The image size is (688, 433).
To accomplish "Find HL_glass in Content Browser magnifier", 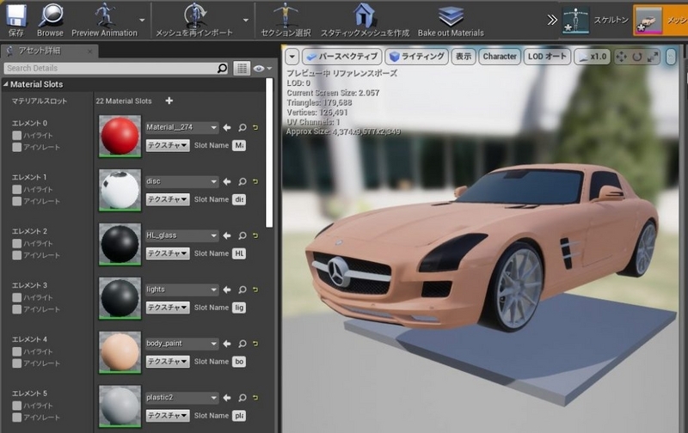I will coord(243,235).
